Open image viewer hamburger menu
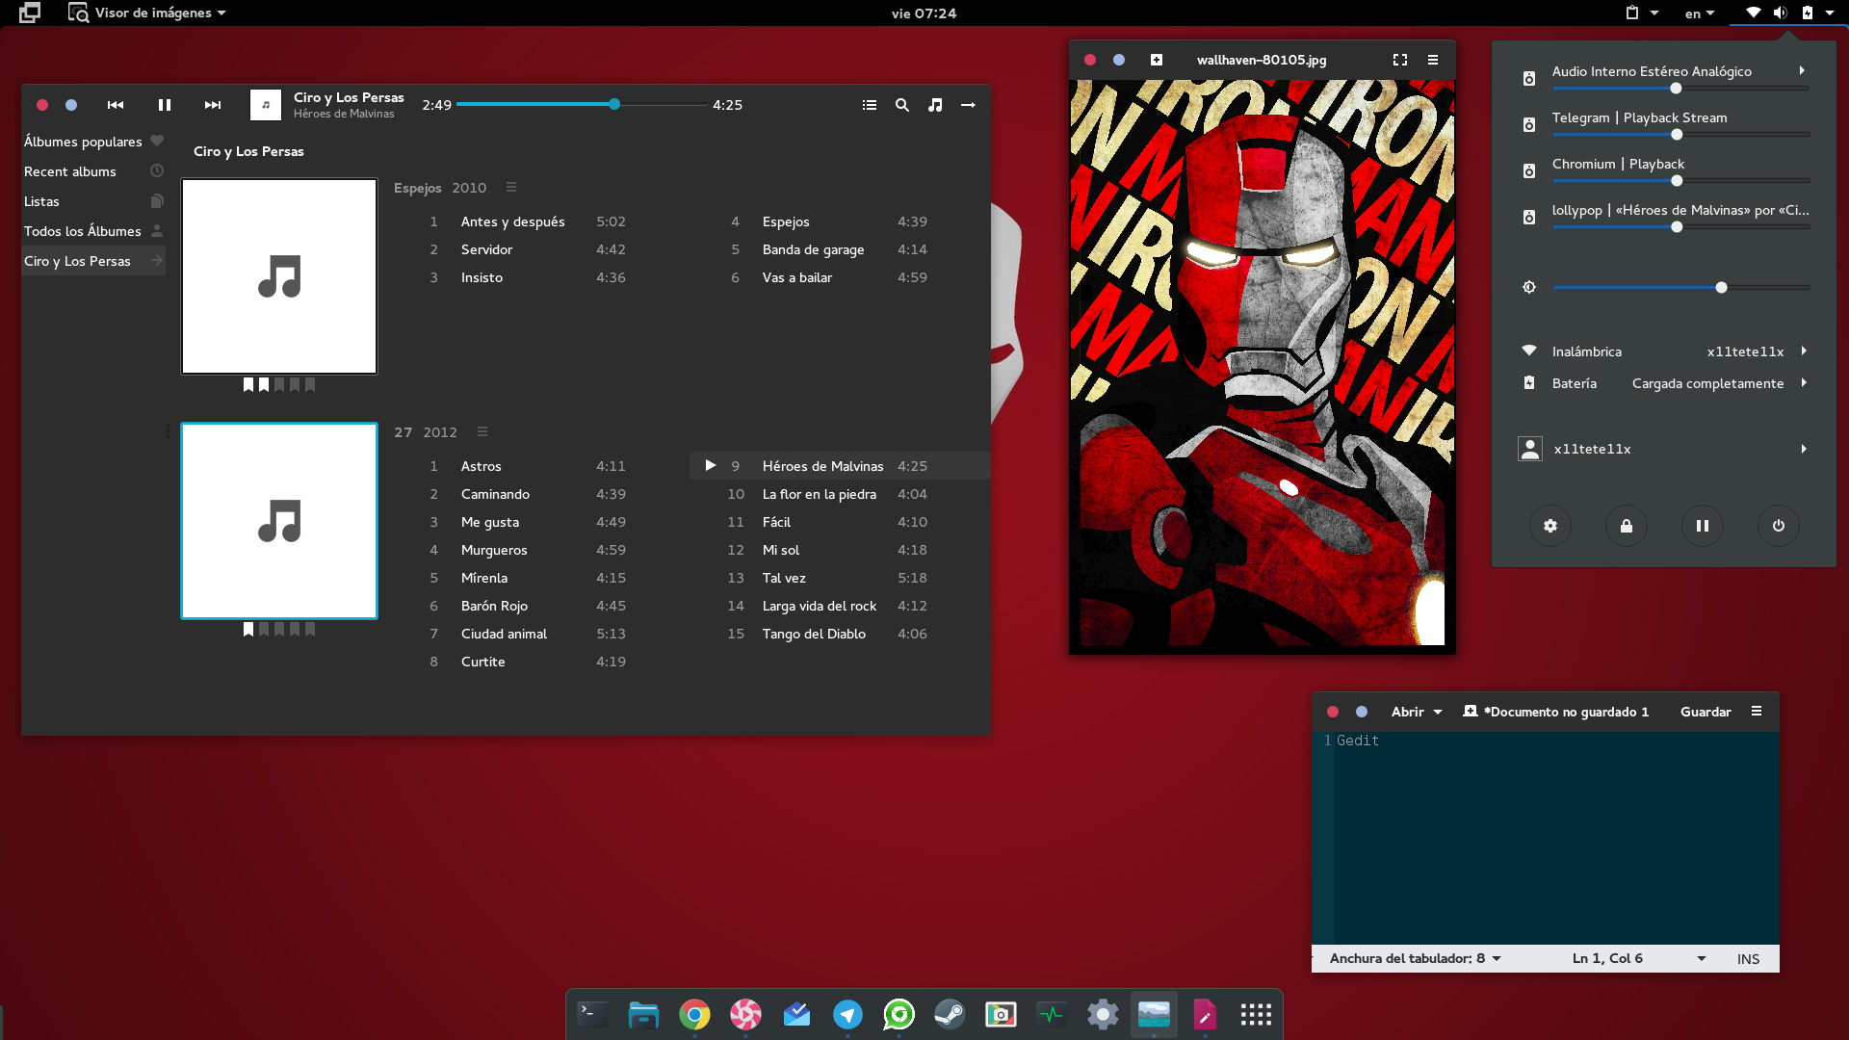Viewport: 1849px width, 1040px height. tap(1433, 60)
